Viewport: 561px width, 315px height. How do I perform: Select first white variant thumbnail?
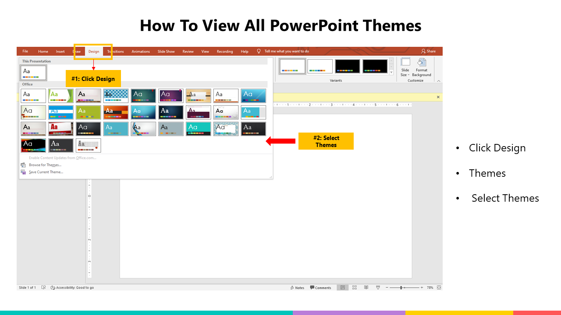pyautogui.click(x=292, y=66)
